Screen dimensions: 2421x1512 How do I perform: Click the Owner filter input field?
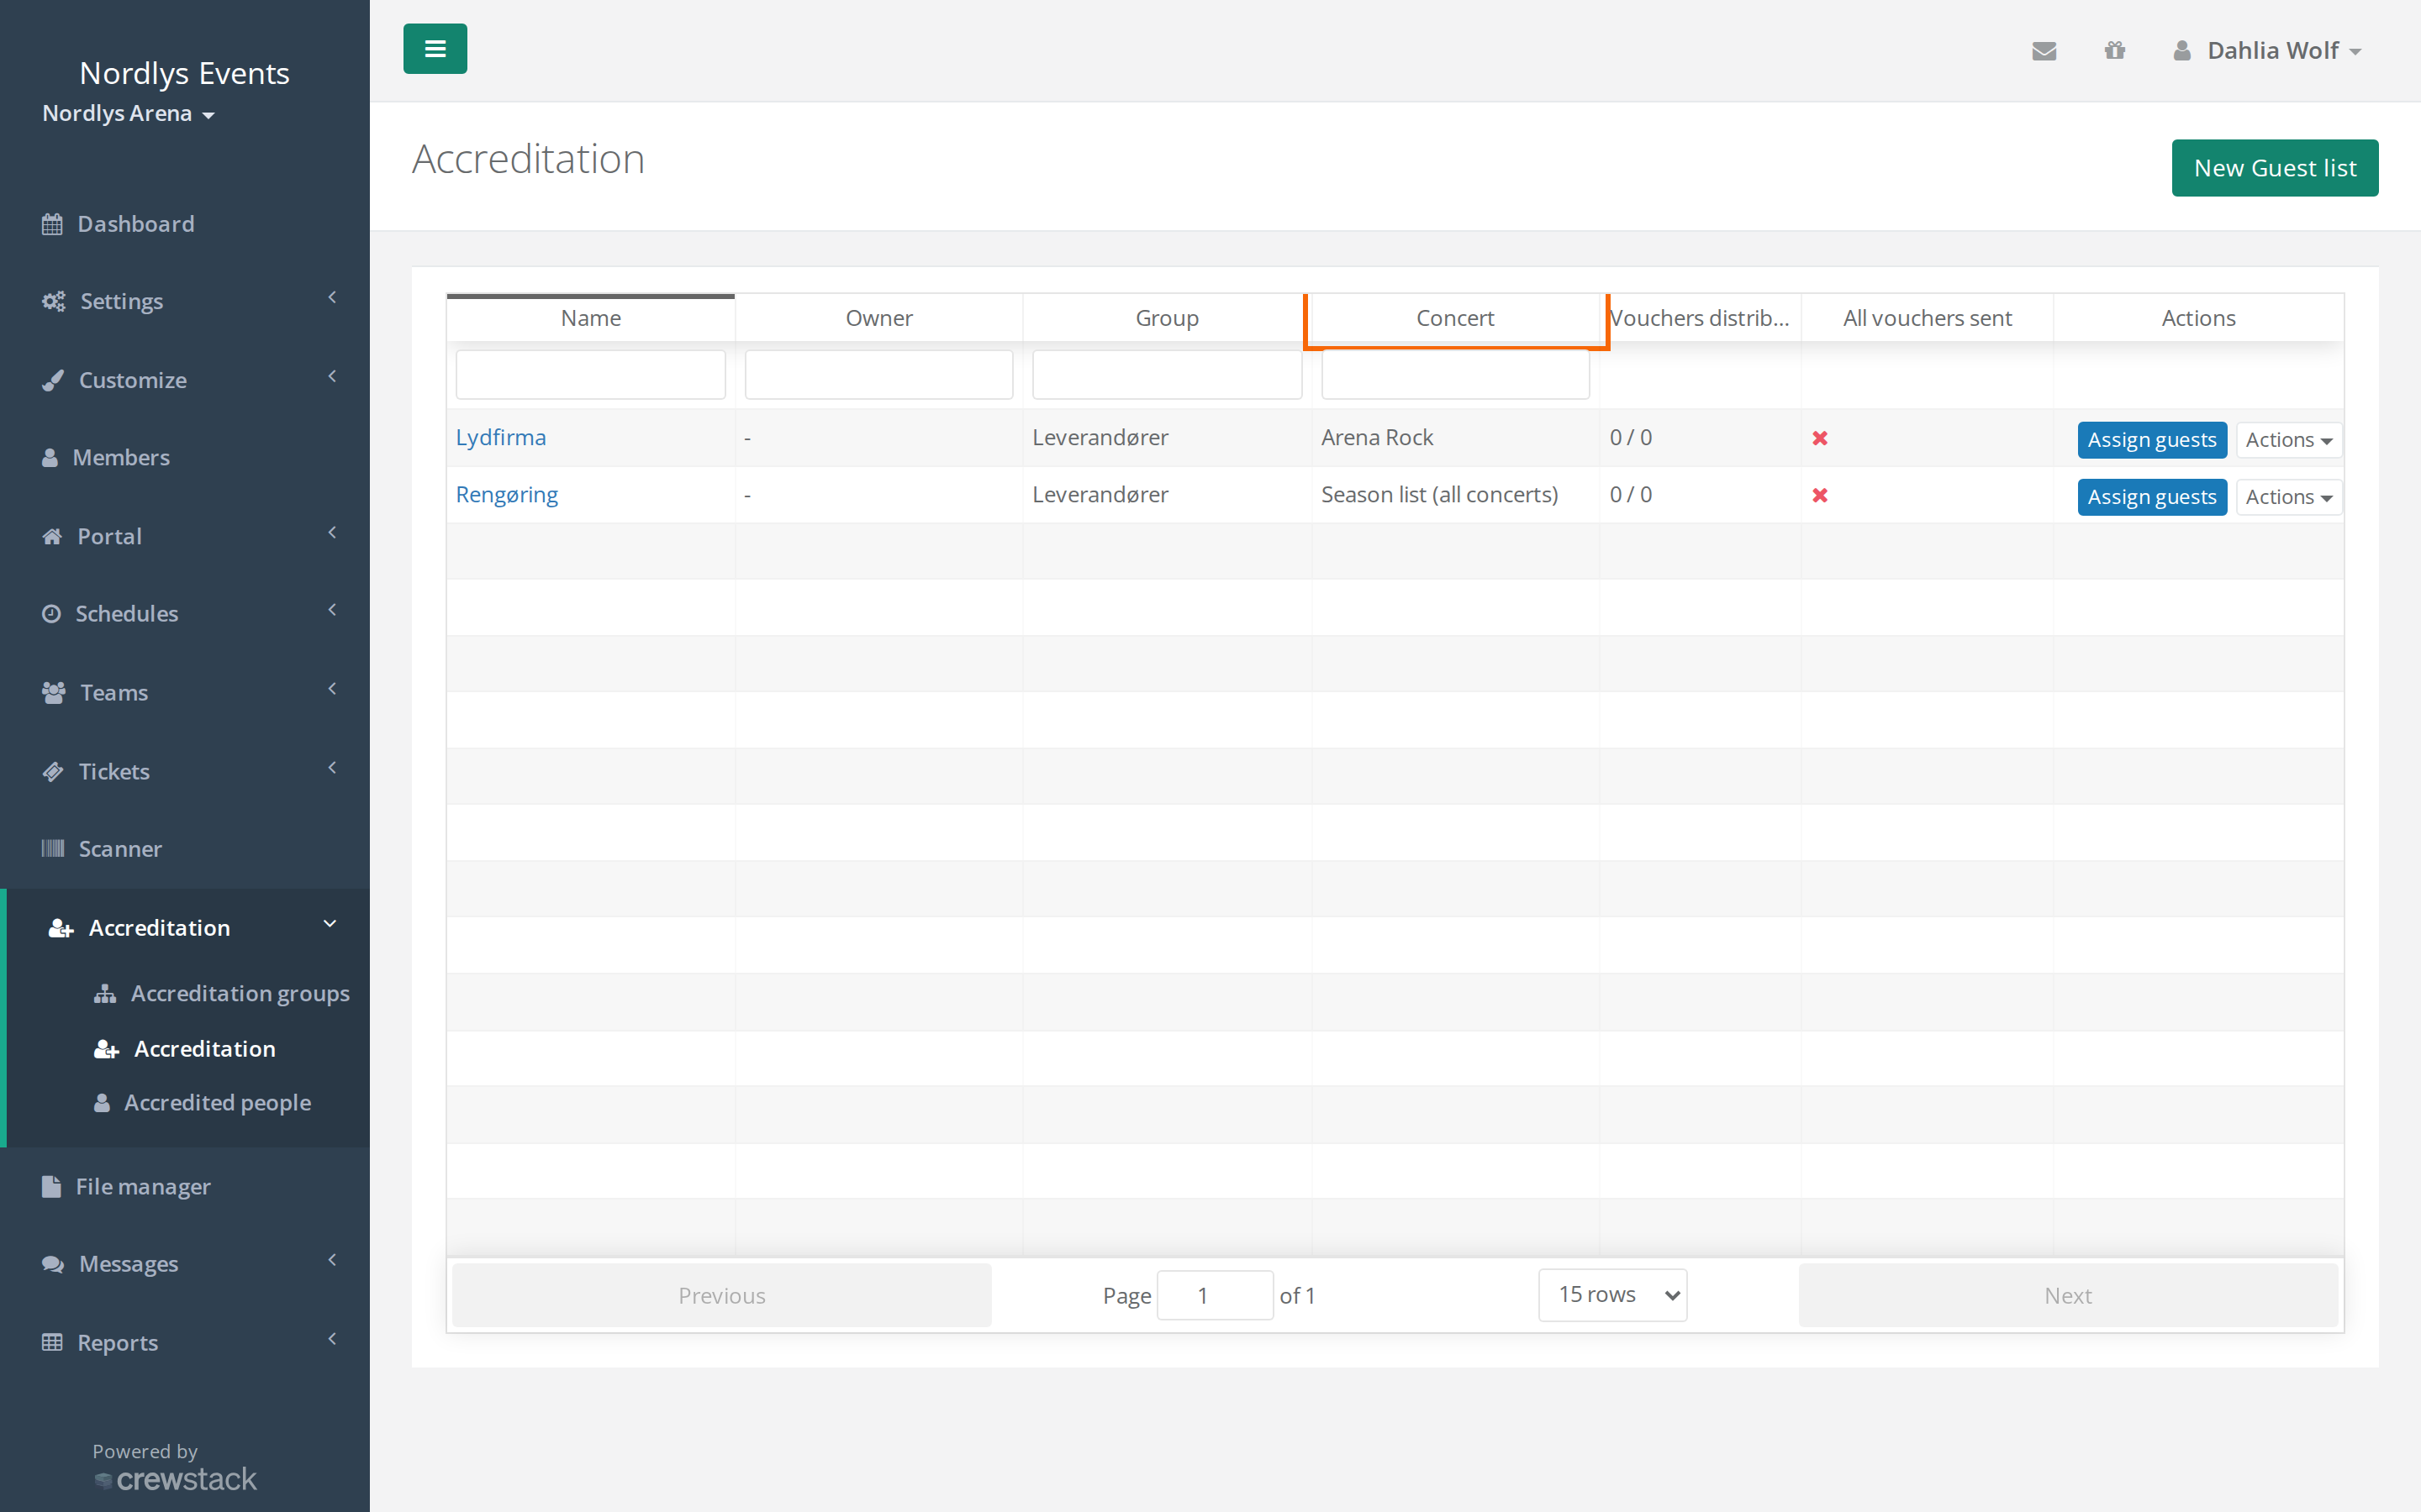point(878,374)
